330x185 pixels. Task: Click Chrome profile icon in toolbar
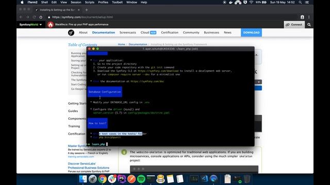[x=302, y=17]
